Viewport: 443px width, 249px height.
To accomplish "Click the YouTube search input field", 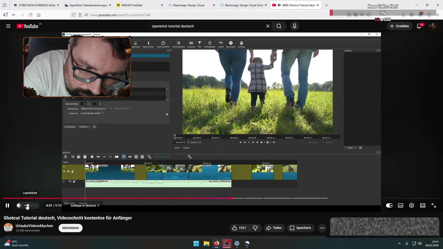I will click(x=207, y=26).
